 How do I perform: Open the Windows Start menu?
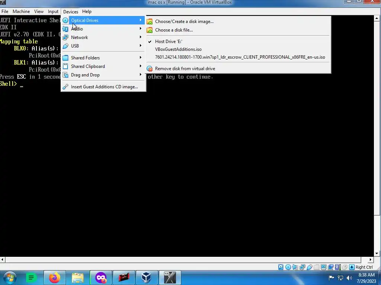tap(10, 278)
